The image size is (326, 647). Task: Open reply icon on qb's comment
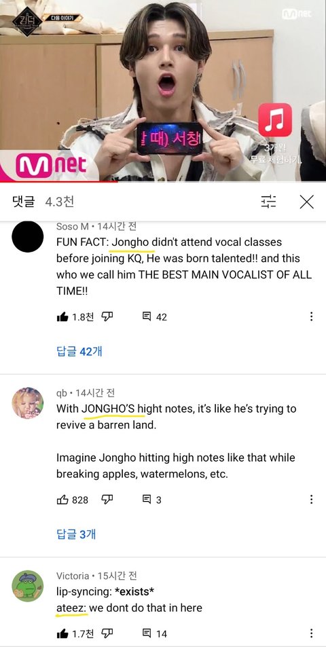[147, 500]
